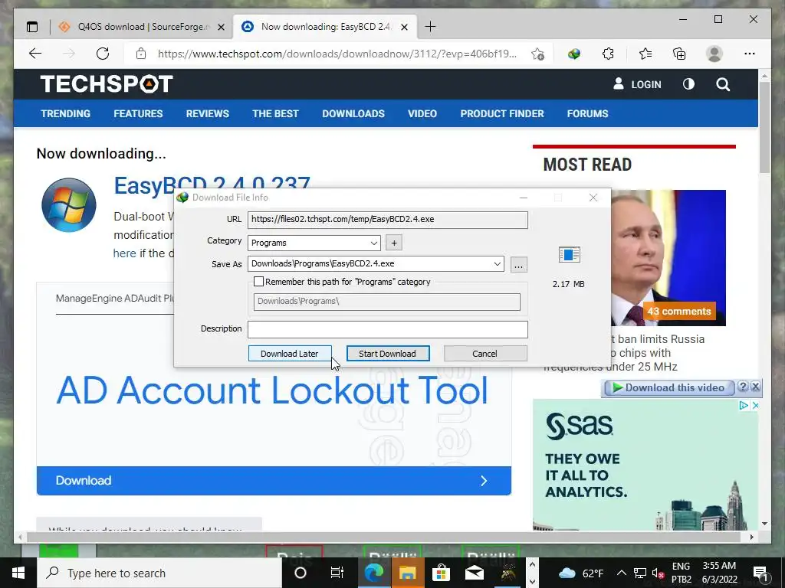Close the Download this video panel
The height and width of the screenshot is (588, 785).
[756, 387]
